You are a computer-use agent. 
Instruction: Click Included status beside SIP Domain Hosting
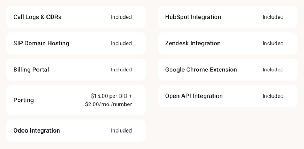(x=121, y=43)
